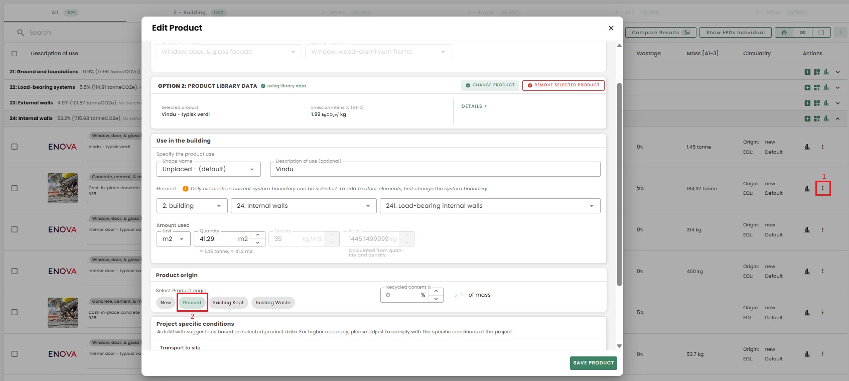Image resolution: width=849 pixels, height=381 pixels.
Task: Click bar chart icon for External walls group
Action: [x=826, y=103]
